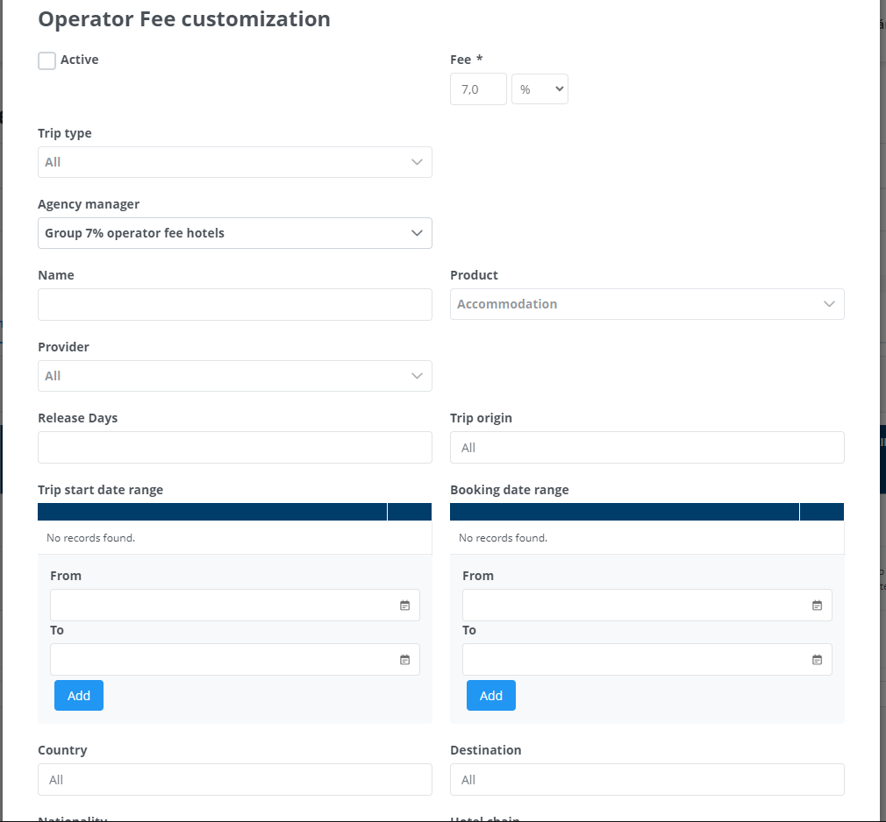Open the fee unit percent dropdown
Viewport: 886px width, 822px height.
(x=539, y=89)
